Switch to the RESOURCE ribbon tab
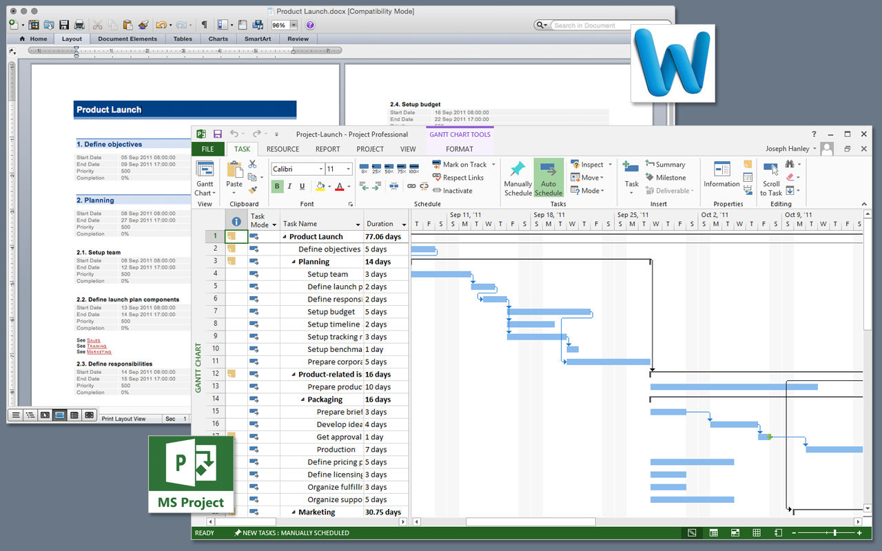This screenshot has height=551, width=882. (283, 149)
